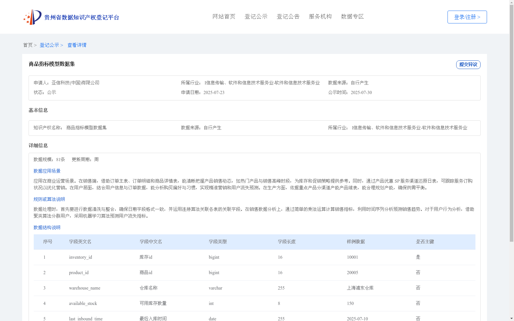Image resolution: width=514 pixels, height=321 pixels.
Task: Click sample data 20005
Action: click(x=352, y=273)
